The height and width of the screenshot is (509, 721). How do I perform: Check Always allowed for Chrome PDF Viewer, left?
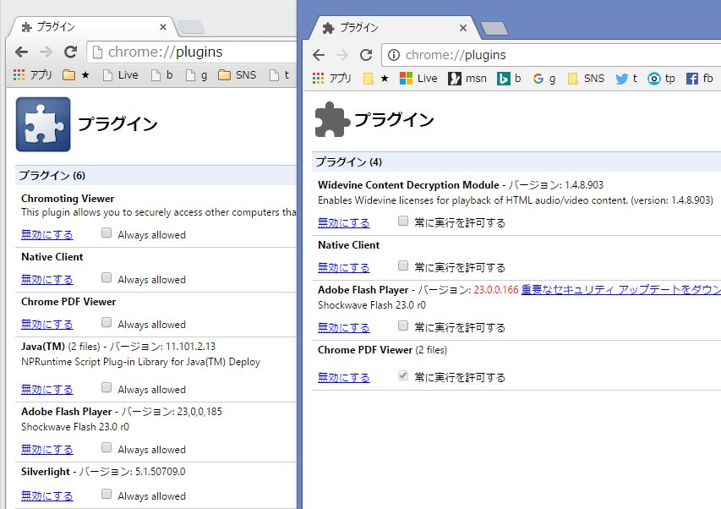pos(107,322)
